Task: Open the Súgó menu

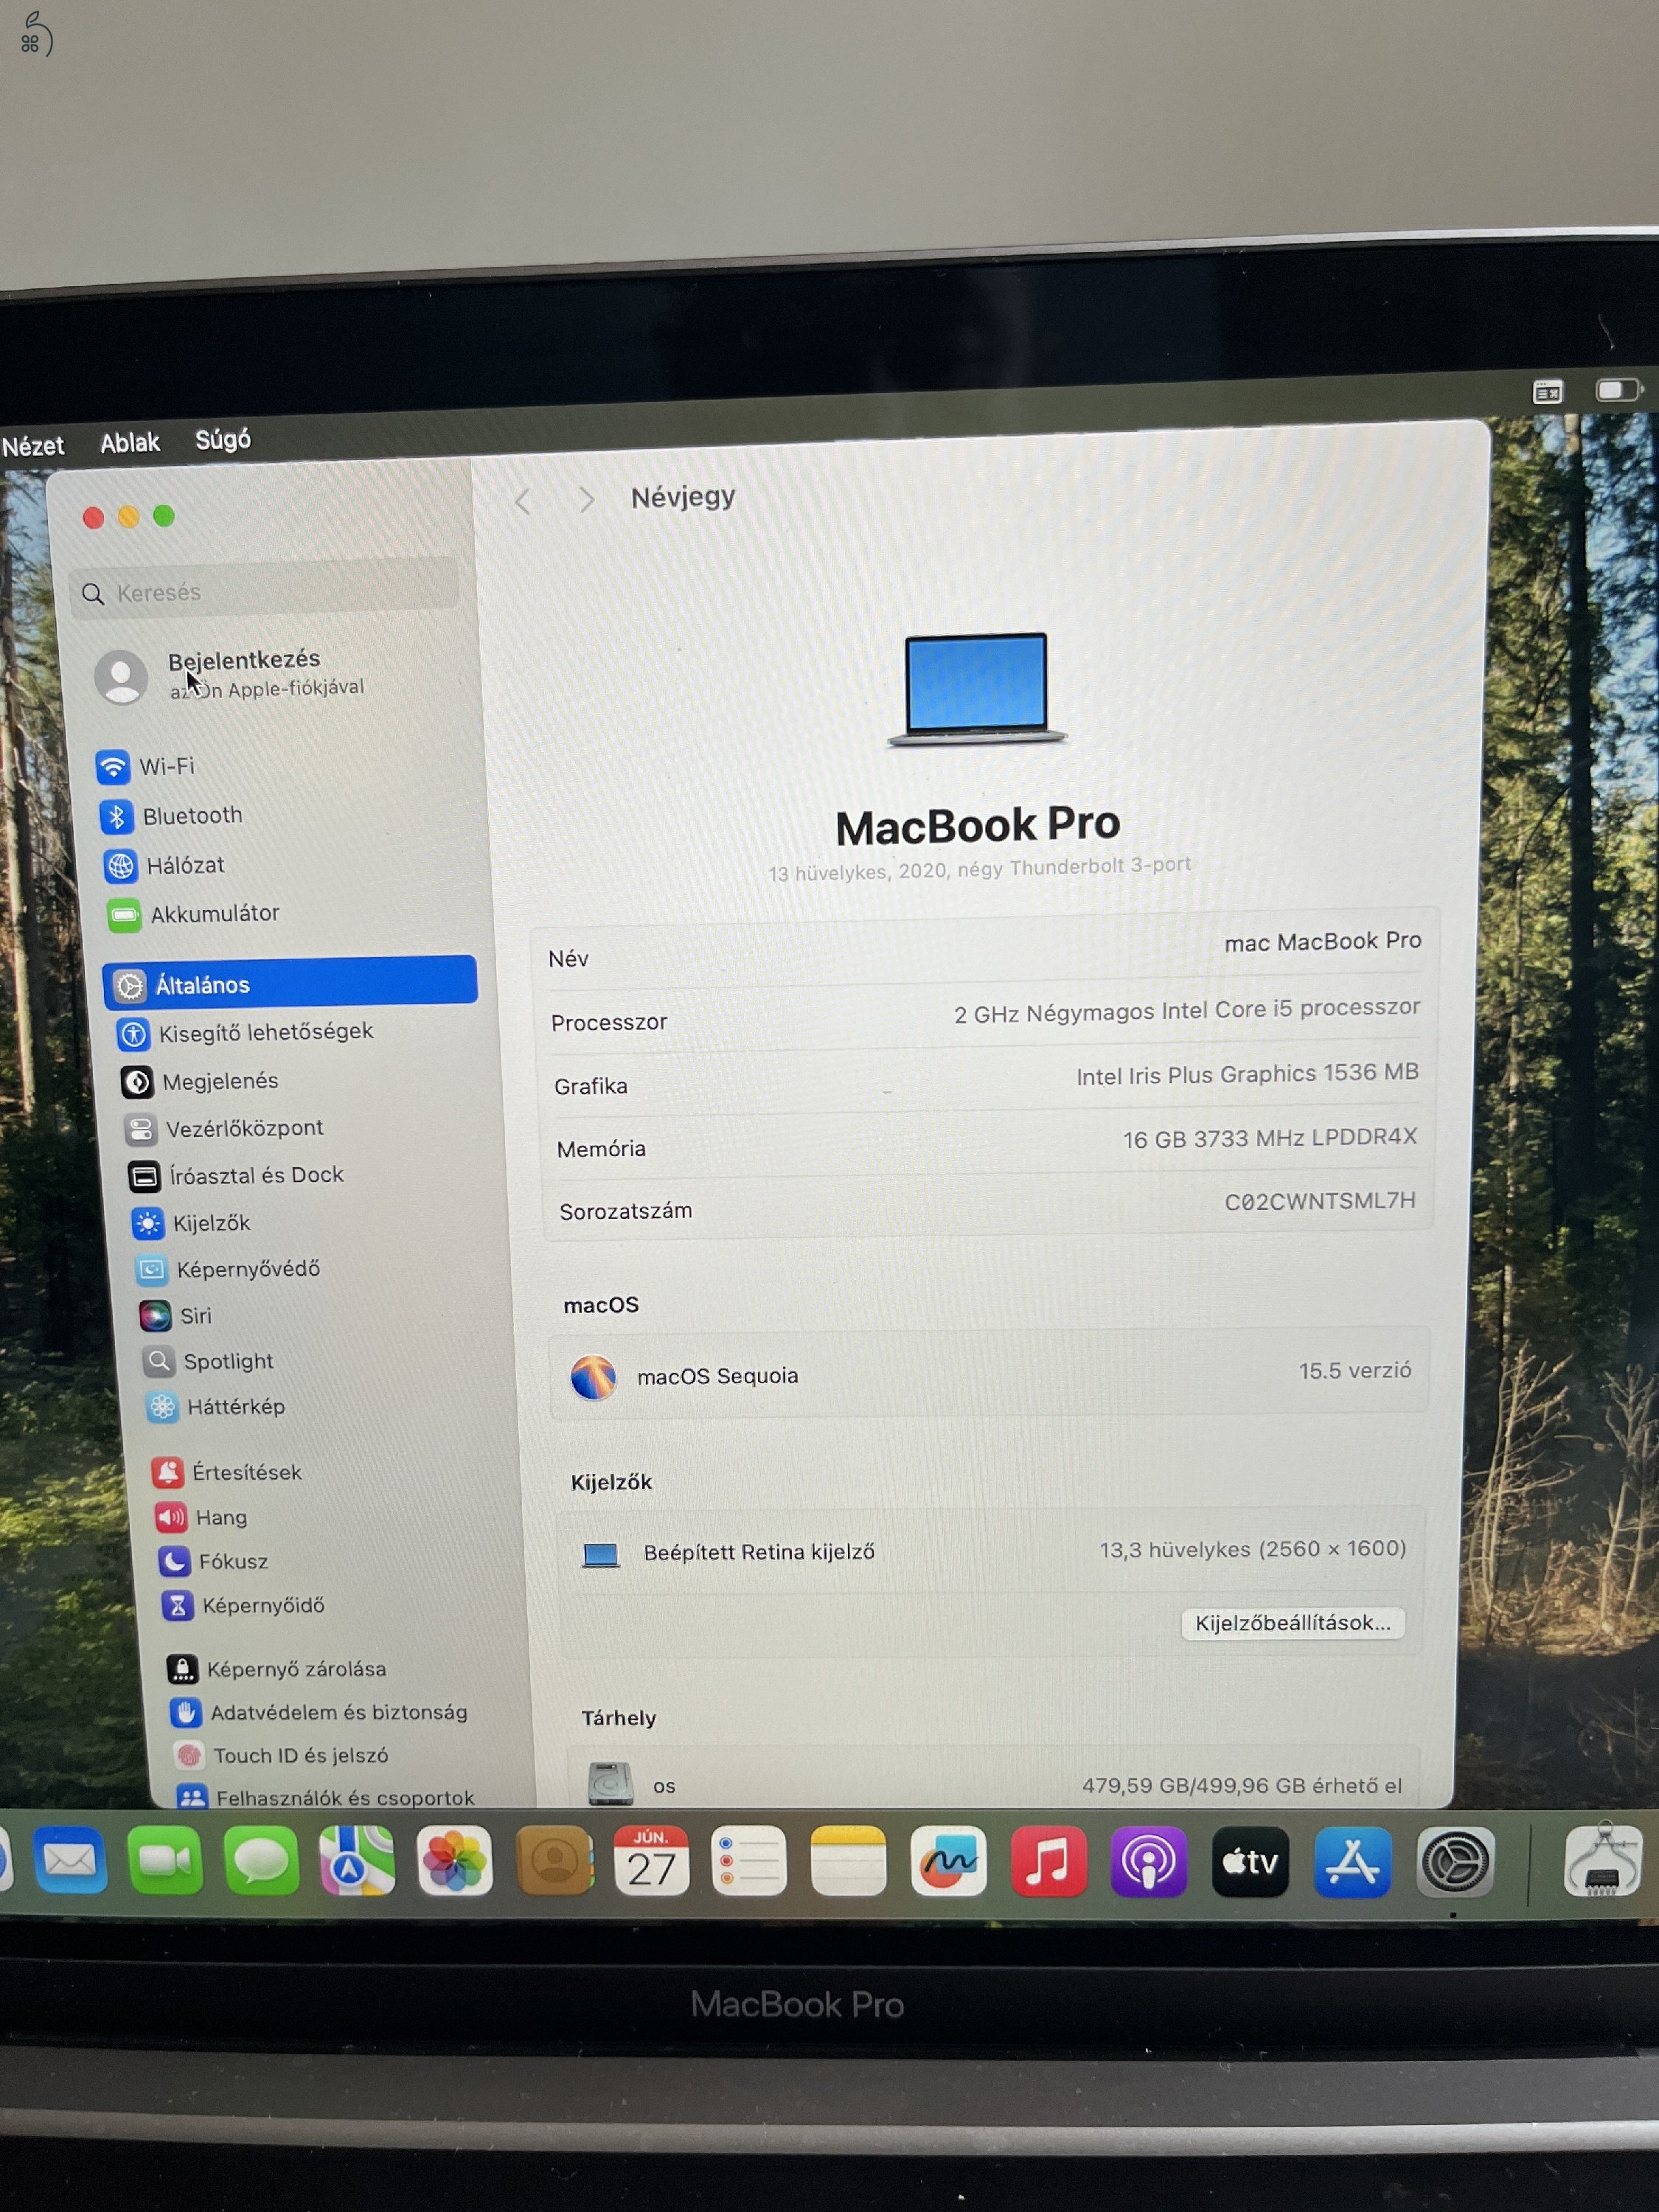Action: click(222, 441)
